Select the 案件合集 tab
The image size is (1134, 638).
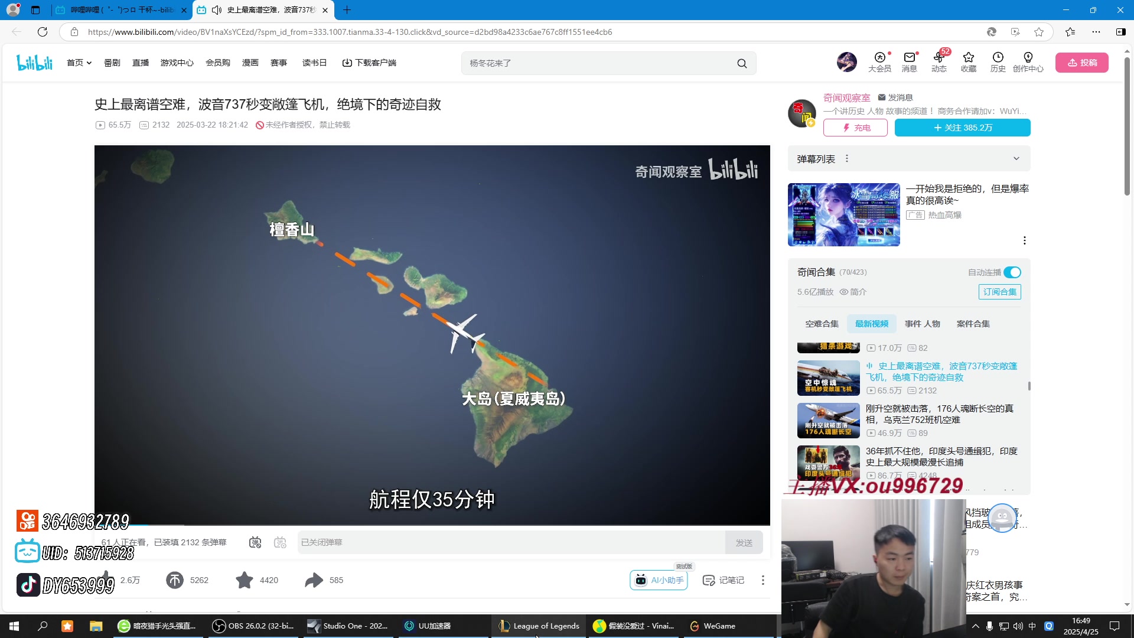pyautogui.click(x=973, y=324)
